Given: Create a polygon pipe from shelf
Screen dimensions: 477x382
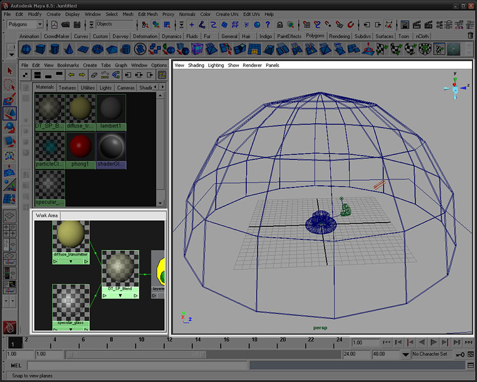Looking at the screenshot, I should 126,49.
